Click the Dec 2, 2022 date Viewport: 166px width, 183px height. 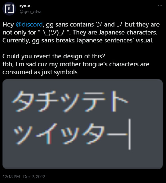point(34,177)
